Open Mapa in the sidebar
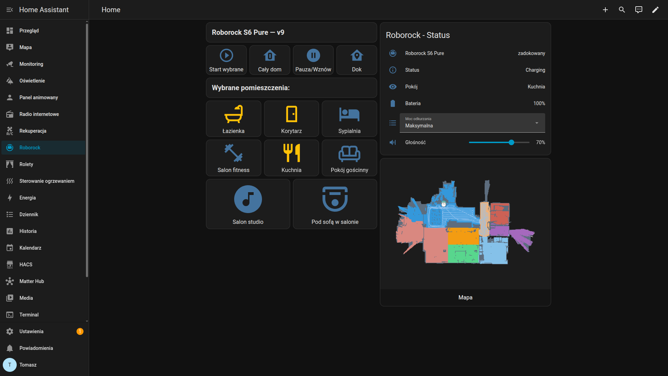This screenshot has width=668, height=376. pos(43,47)
